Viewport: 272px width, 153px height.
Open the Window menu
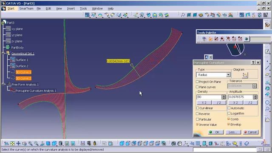coord(97,8)
